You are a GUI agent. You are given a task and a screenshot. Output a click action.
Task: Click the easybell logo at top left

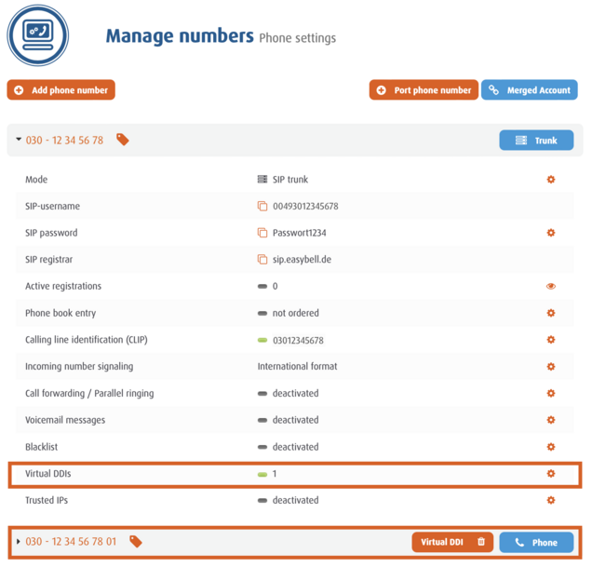coord(38,36)
